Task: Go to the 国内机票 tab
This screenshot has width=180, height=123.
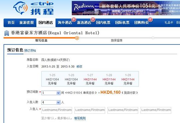Action: pos(103,23)
